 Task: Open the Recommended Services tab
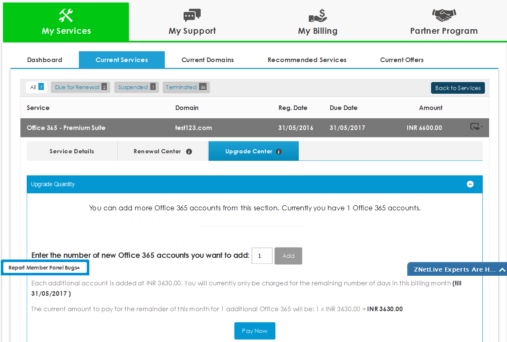point(307,60)
